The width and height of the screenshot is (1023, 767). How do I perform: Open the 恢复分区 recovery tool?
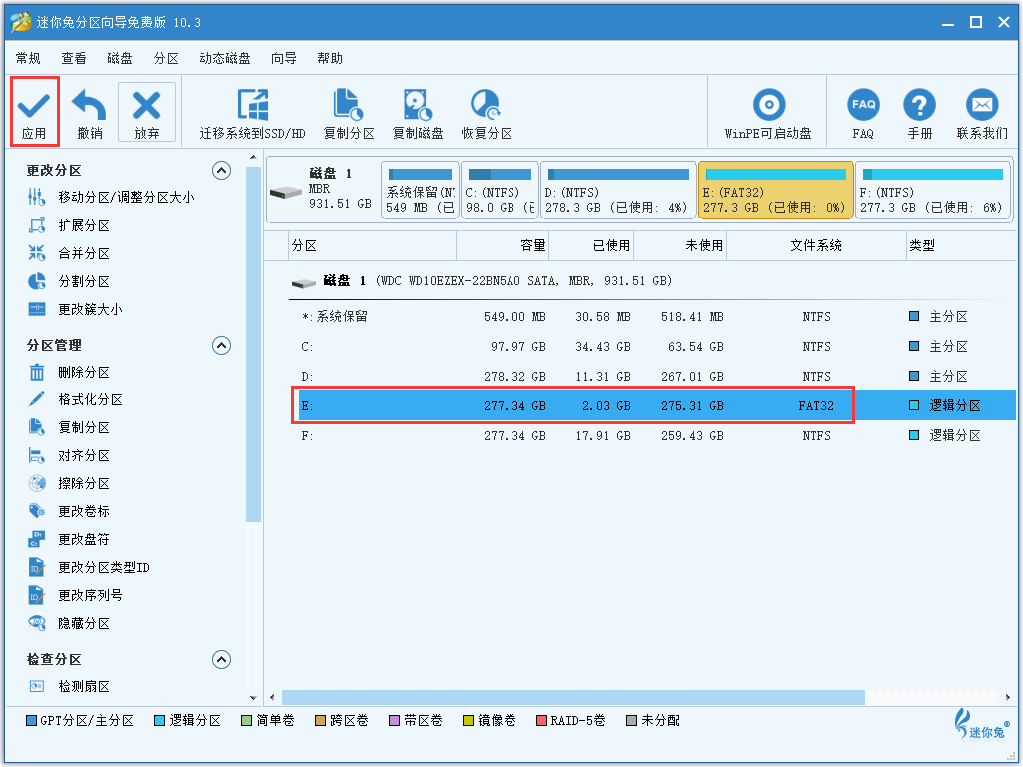click(487, 114)
